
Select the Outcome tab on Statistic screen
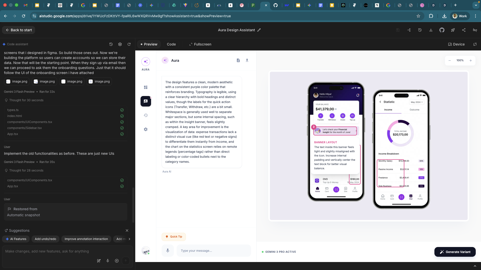[x=414, y=110]
